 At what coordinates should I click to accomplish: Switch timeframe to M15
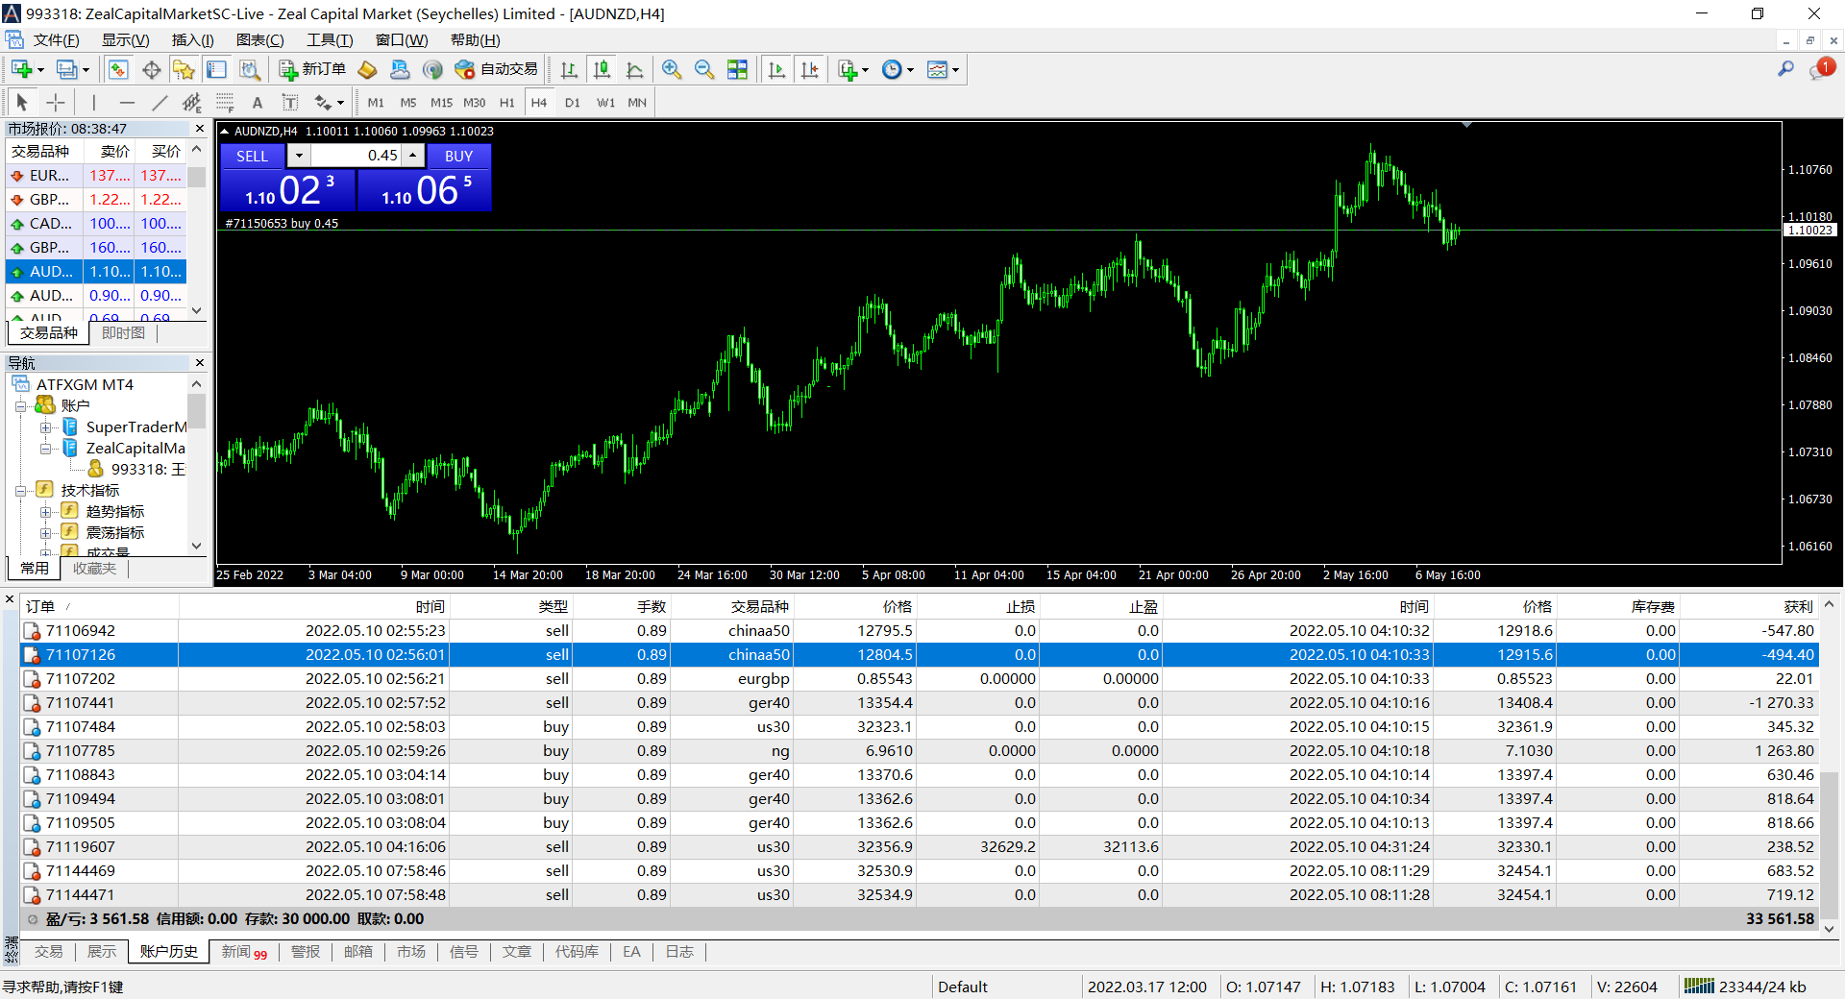(x=441, y=103)
